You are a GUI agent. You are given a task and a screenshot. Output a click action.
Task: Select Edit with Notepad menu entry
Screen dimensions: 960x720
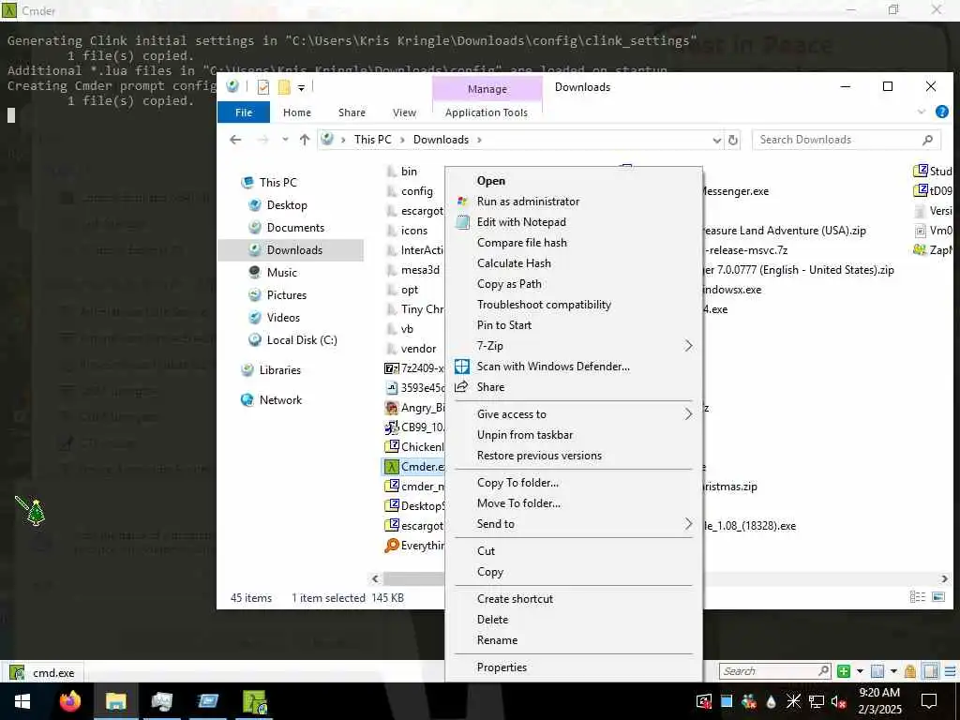click(x=521, y=222)
